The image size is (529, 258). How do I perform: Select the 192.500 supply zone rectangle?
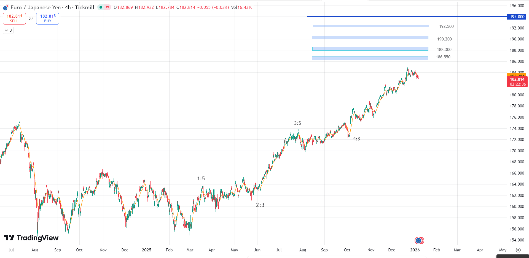(371, 26)
